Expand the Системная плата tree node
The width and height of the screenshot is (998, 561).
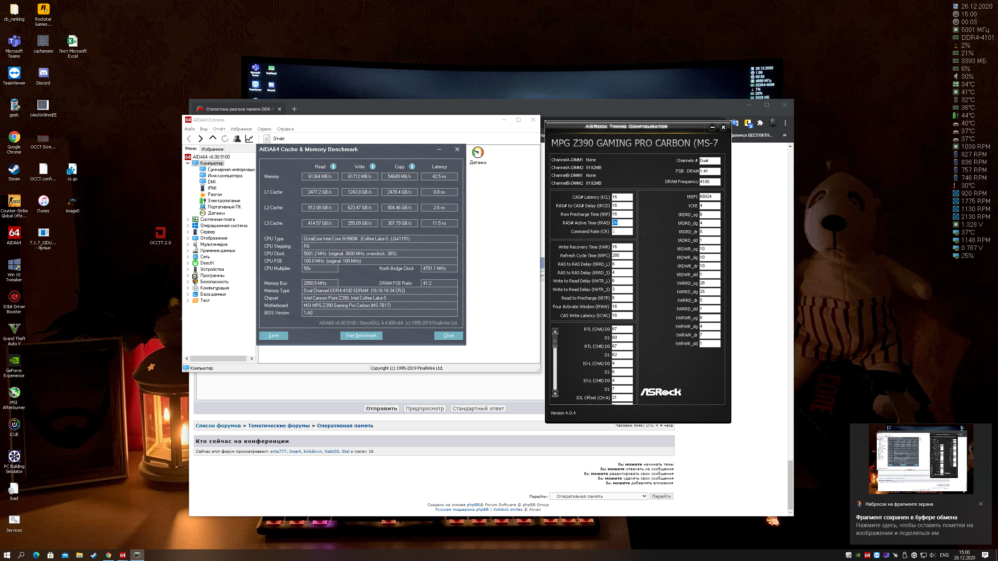click(x=188, y=219)
